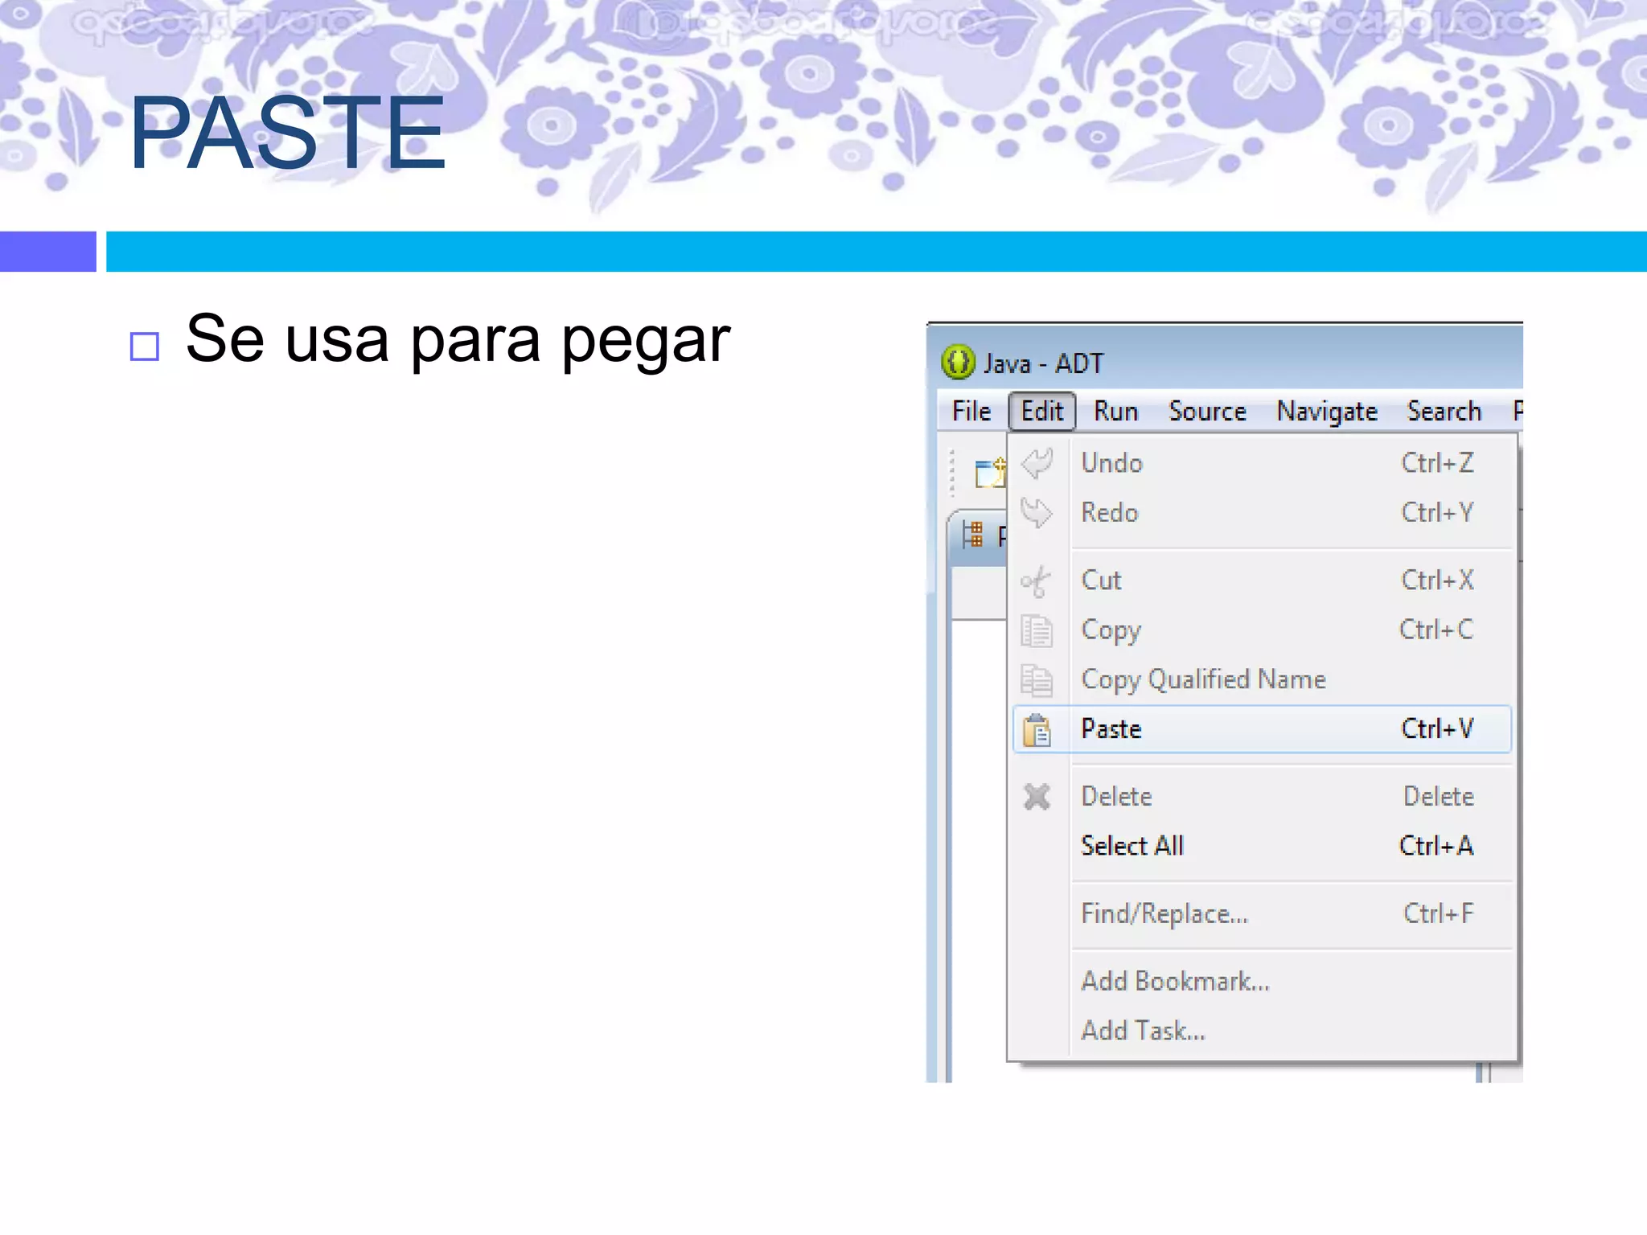Choose Undo from the Edit menu

click(x=1263, y=463)
